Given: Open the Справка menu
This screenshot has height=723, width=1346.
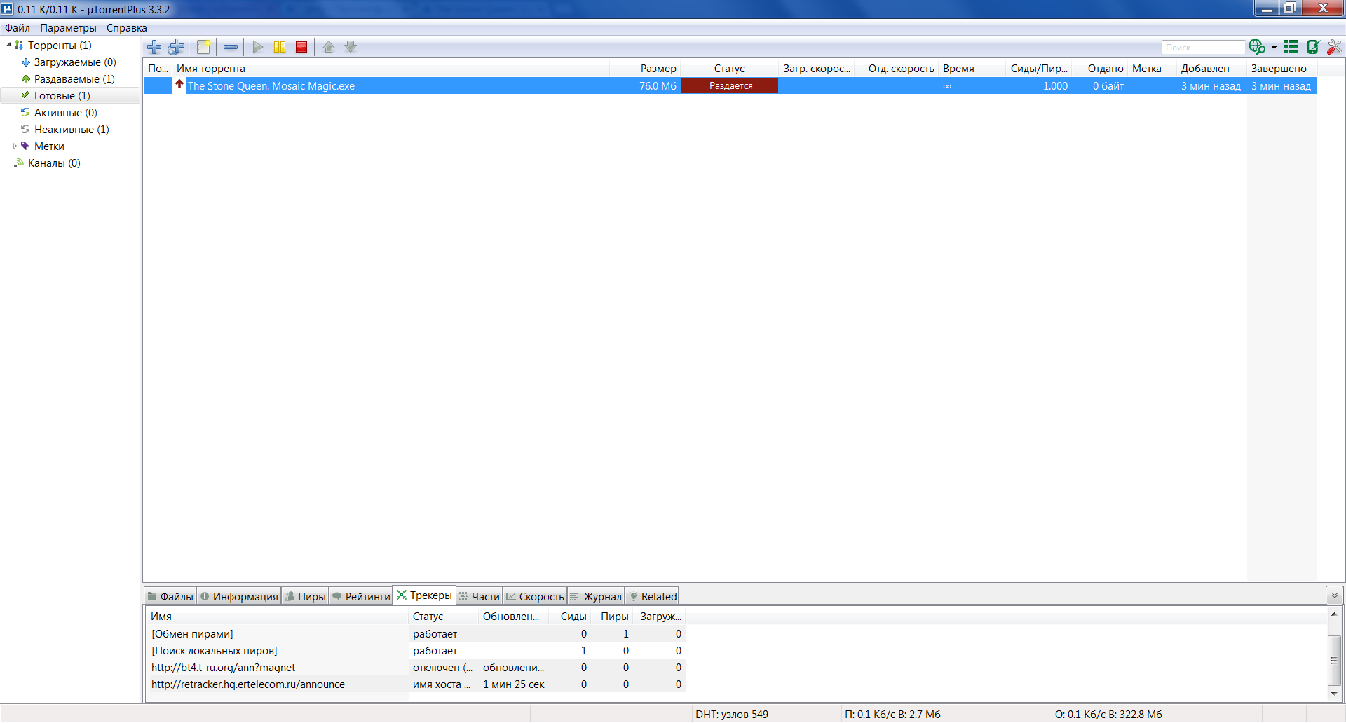Looking at the screenshot, I should [127, 28].
